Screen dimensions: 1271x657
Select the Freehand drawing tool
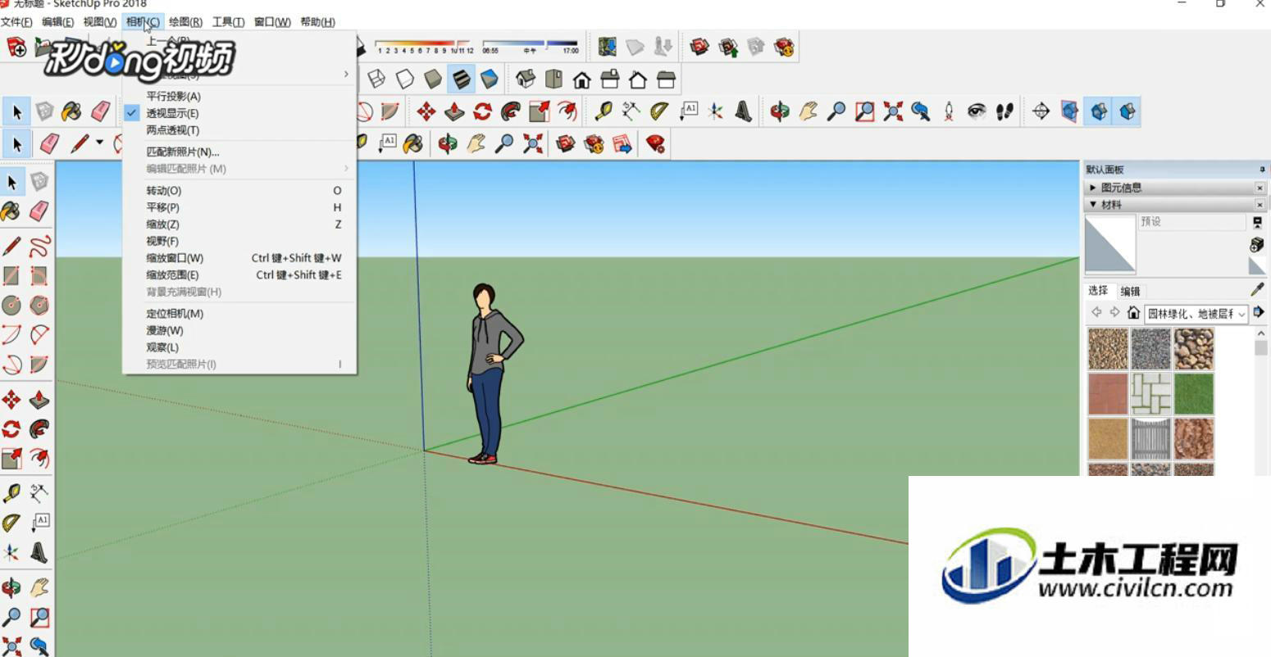39,246
